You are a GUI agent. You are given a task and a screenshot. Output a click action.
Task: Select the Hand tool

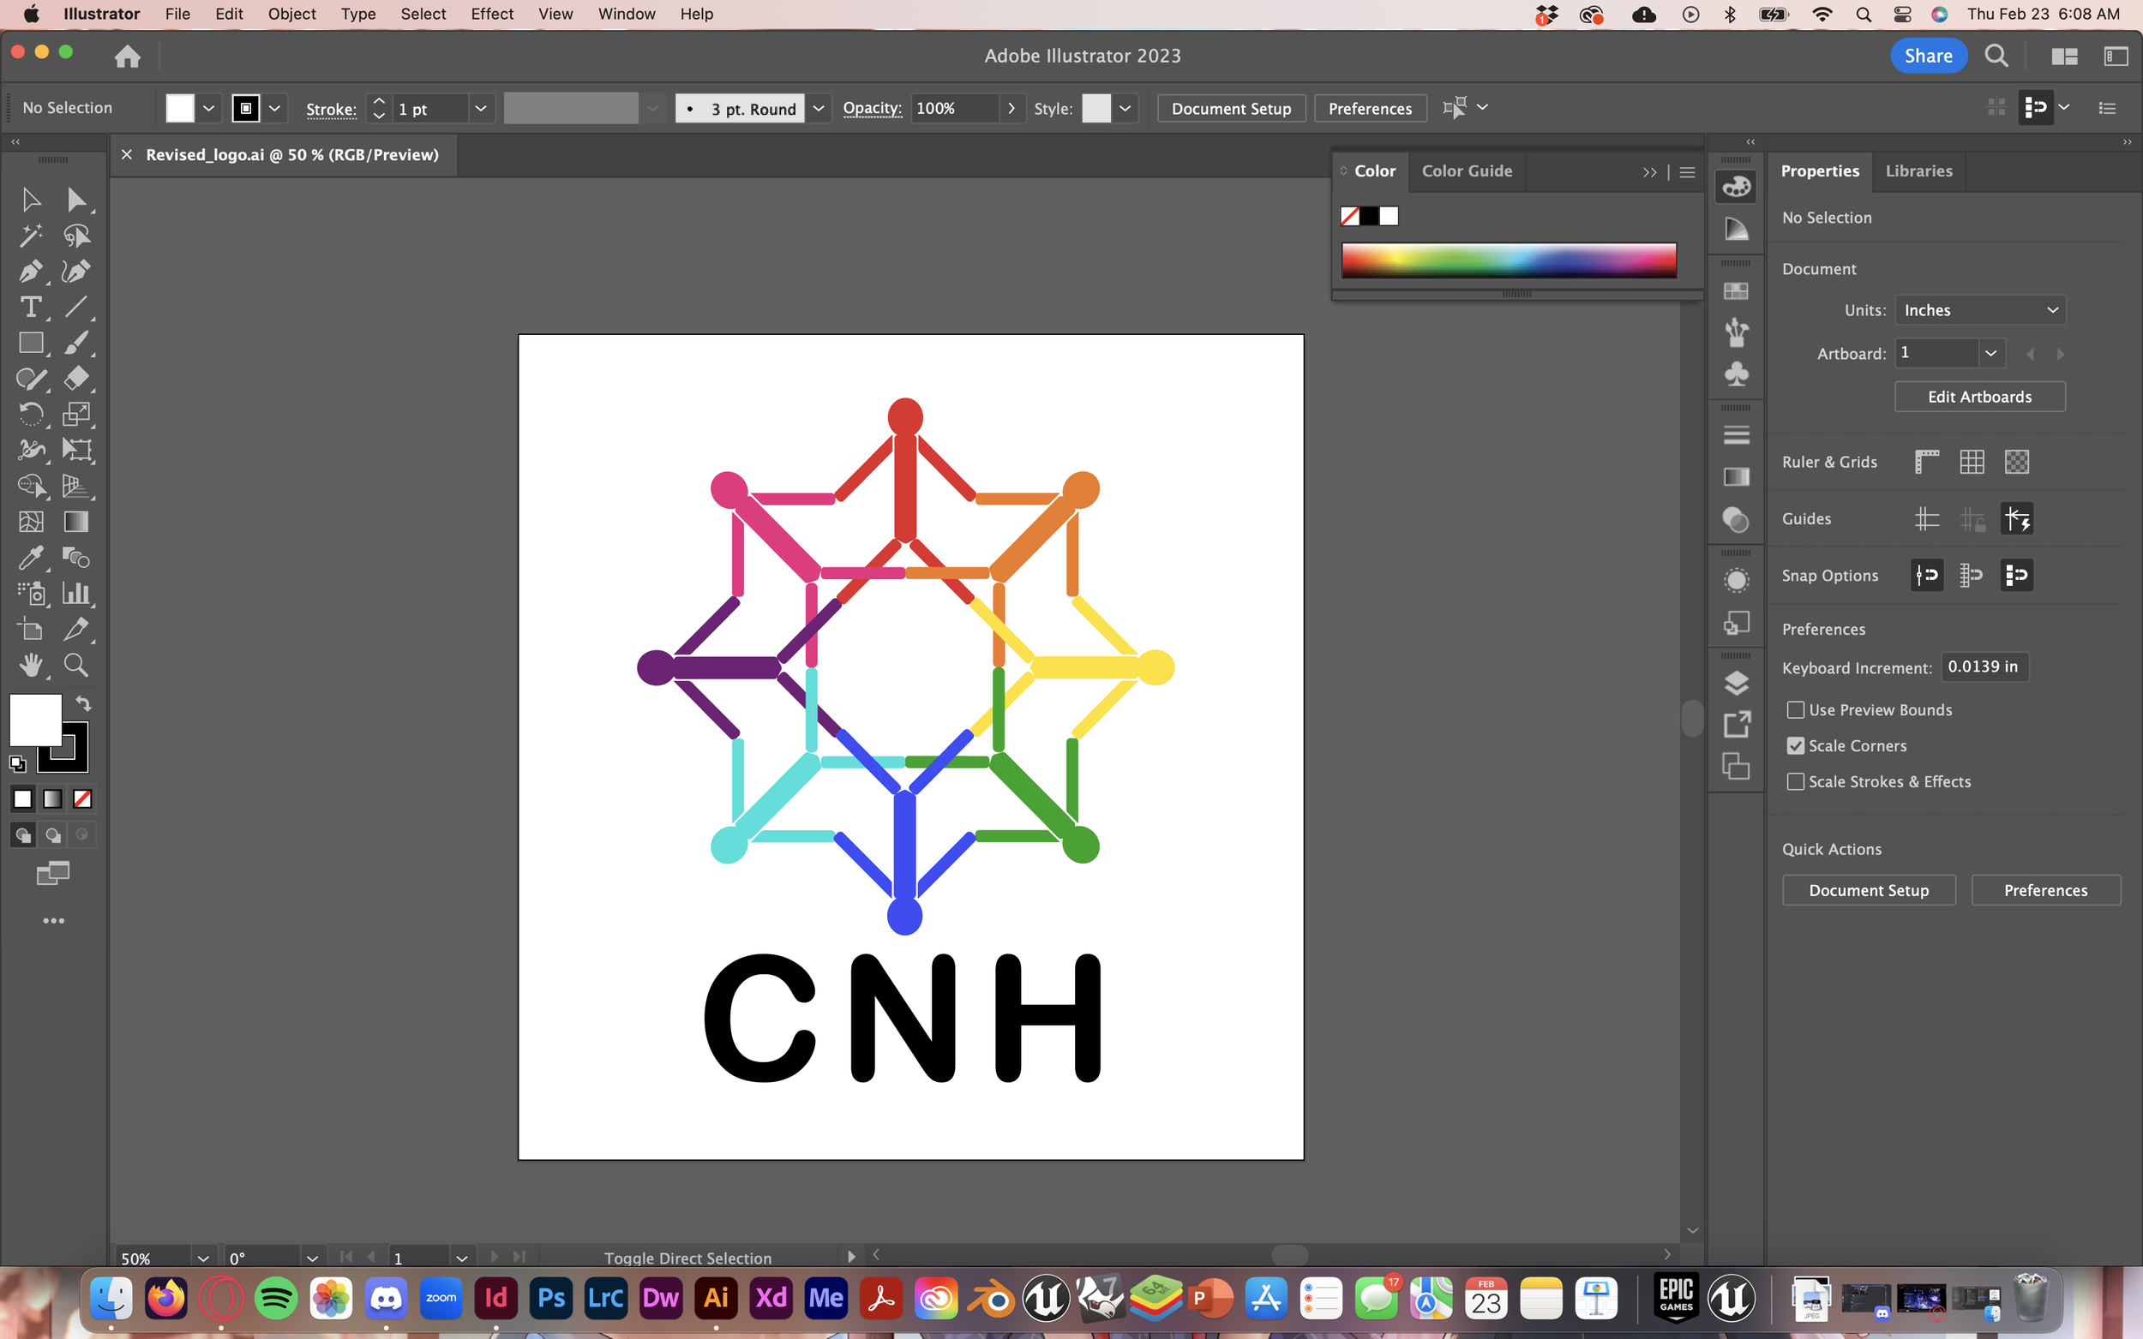coord(30,665)
